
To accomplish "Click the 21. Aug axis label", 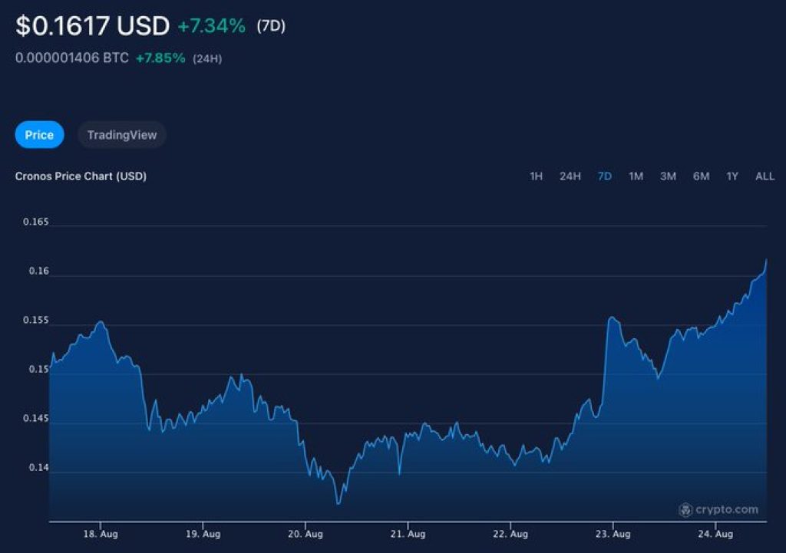I will tap(408, 534).
